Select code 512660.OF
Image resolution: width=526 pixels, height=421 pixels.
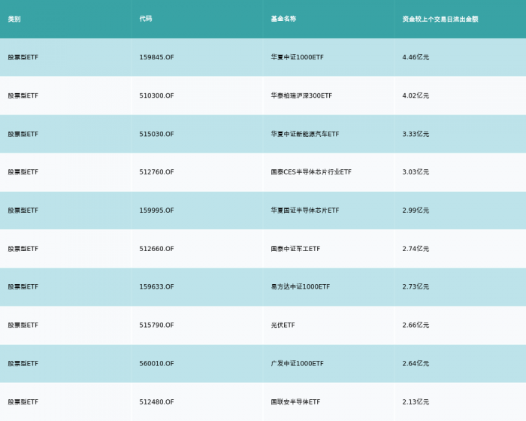[156, 249]
